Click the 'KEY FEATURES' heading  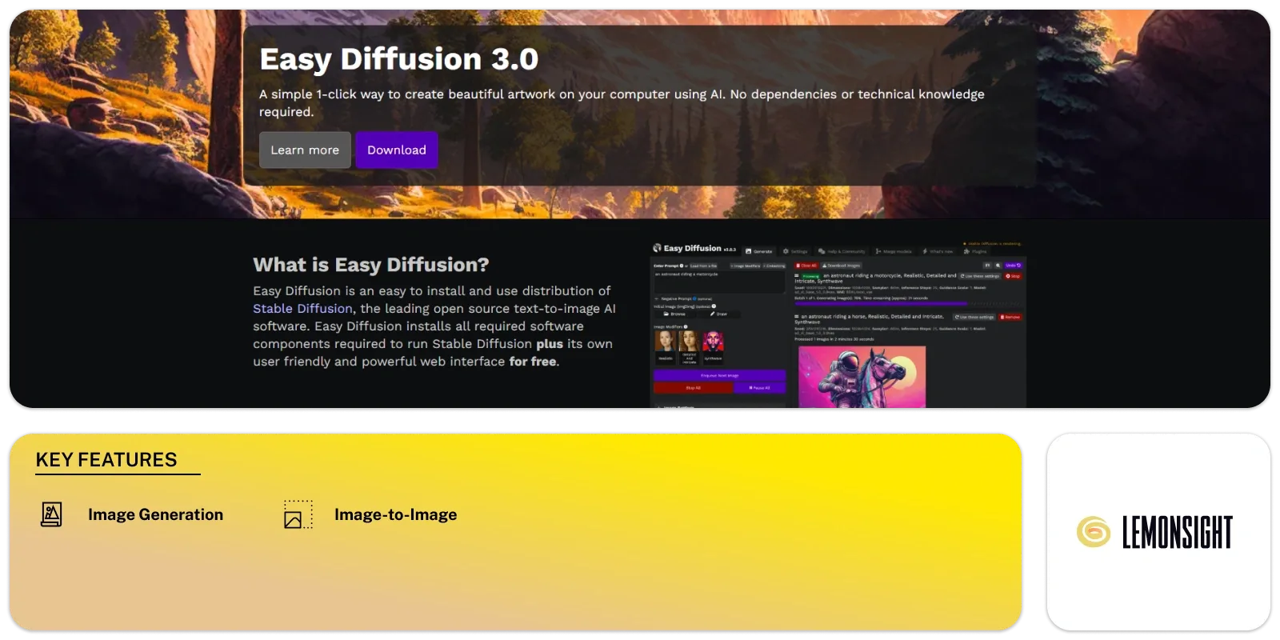pyautogui.click(x=106, y=460)
